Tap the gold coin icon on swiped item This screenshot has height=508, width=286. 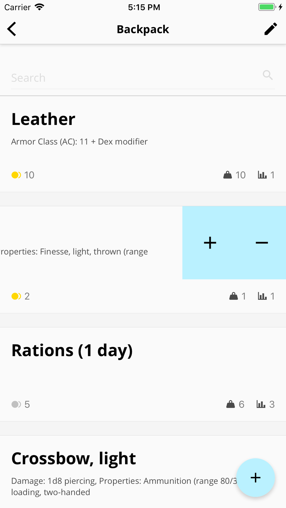pyautogui.click(x=16, y=296)
